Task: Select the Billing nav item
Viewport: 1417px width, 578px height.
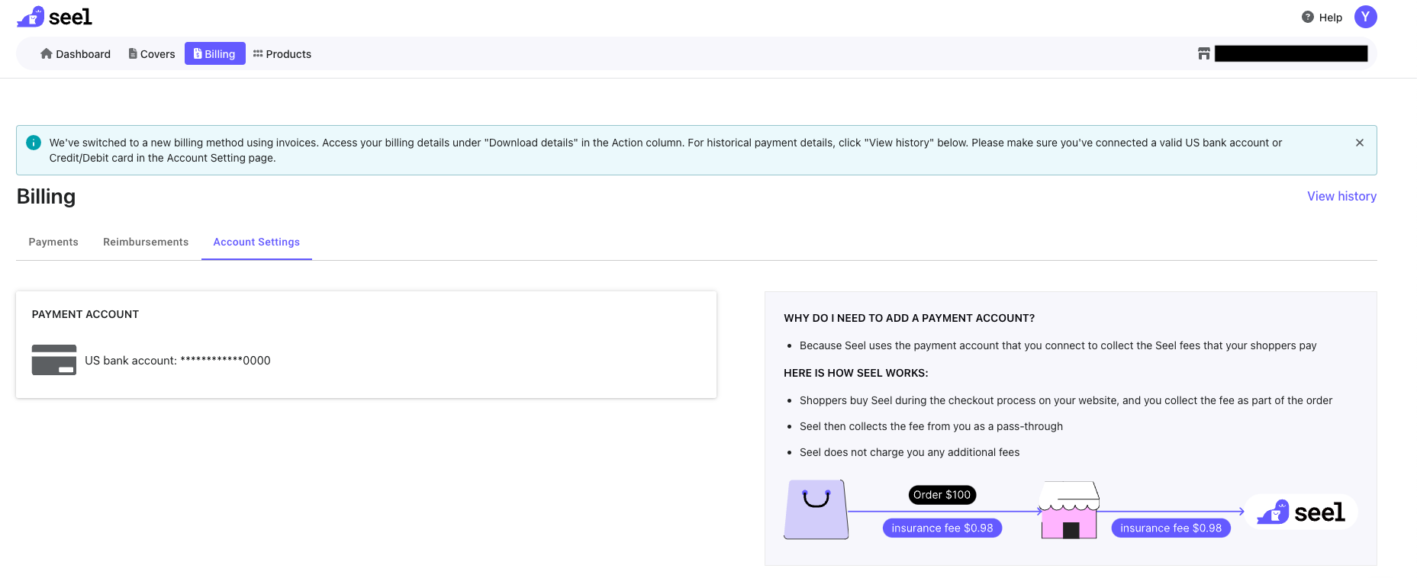Action: click(x=214, y=54)
